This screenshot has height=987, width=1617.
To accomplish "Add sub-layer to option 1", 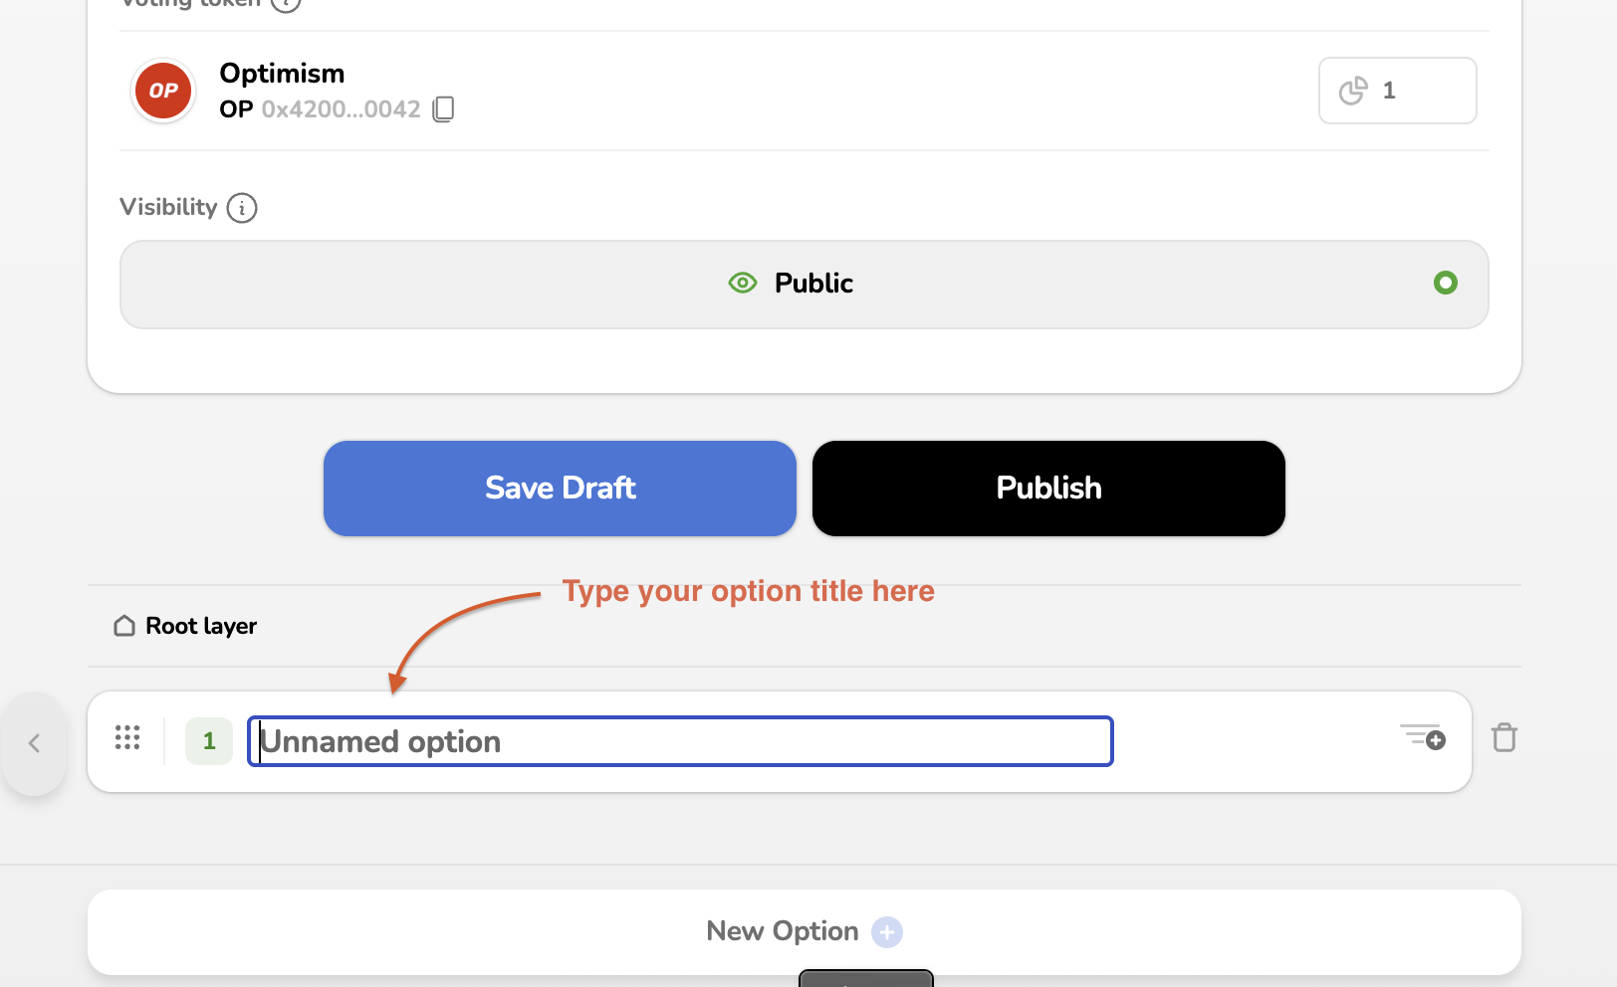I will click(x=1423, y=737).
